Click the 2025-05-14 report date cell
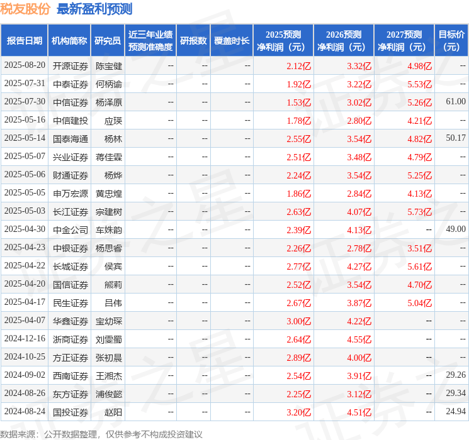 (25, 138)
